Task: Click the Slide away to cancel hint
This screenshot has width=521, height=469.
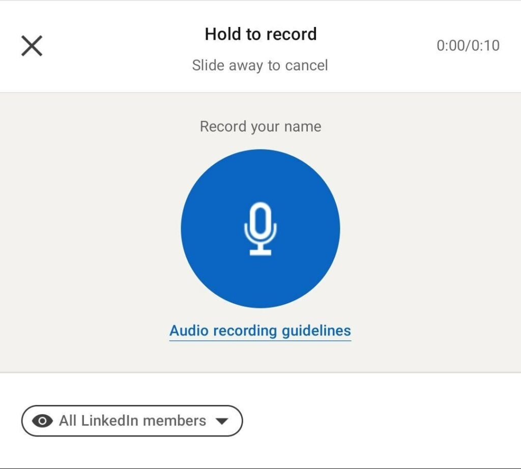Action: [x=260, y=66]
